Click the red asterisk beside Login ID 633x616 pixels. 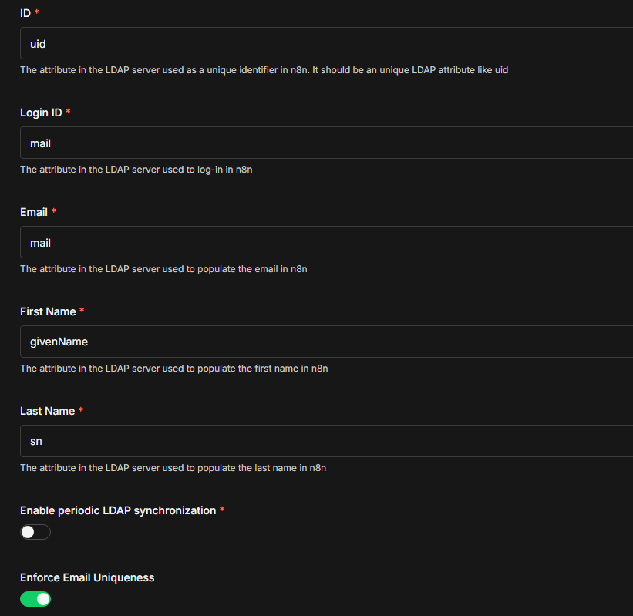coord(68,113)
